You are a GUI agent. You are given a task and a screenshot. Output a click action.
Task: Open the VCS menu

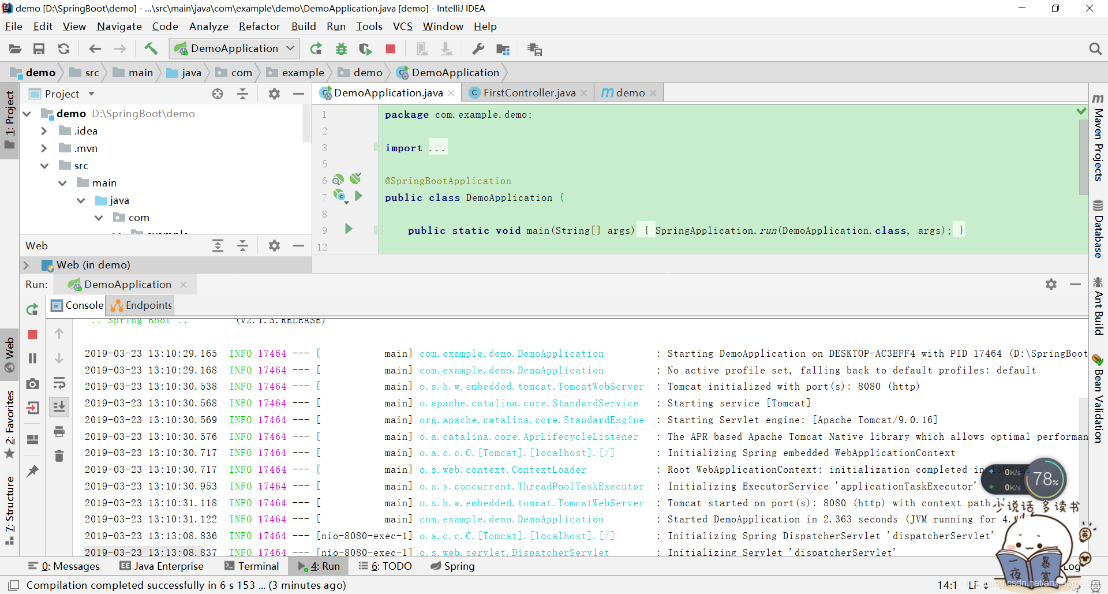(403, 27)
